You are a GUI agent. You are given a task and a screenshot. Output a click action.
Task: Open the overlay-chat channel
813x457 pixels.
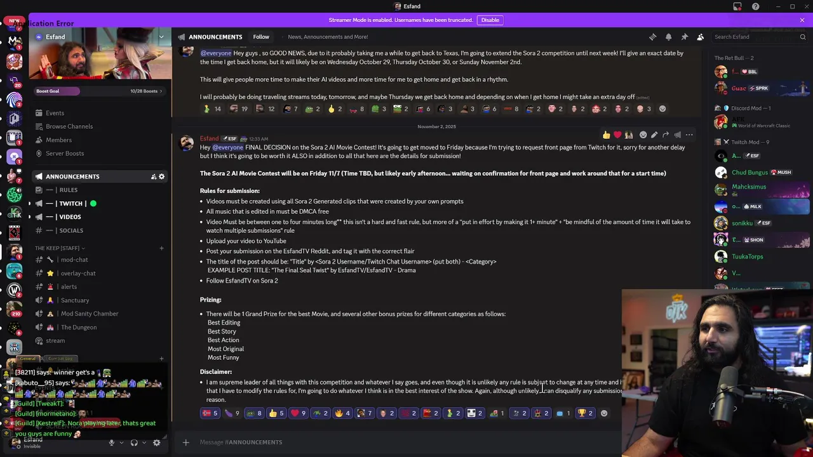(100, 273)
